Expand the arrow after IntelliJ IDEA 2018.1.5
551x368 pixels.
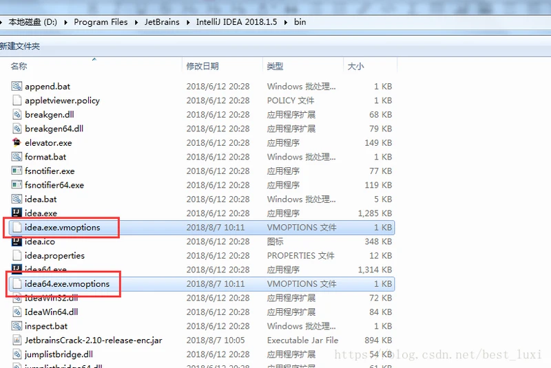tap(286, 23)
